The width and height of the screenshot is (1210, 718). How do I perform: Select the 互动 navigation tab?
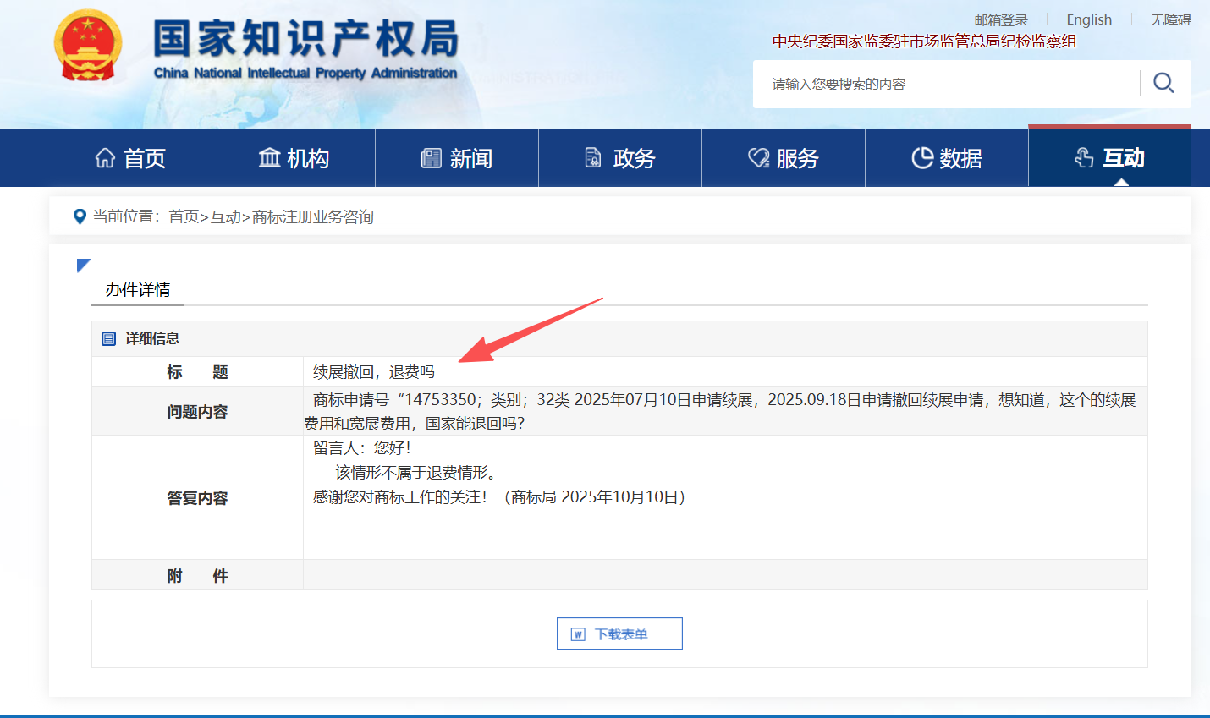1109,158
